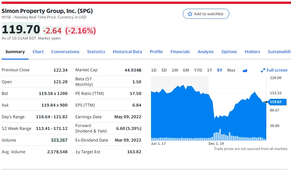The image size is (291, 173).
Task: Click the tallest volume bar in the chart
Action: pos(220,135)
